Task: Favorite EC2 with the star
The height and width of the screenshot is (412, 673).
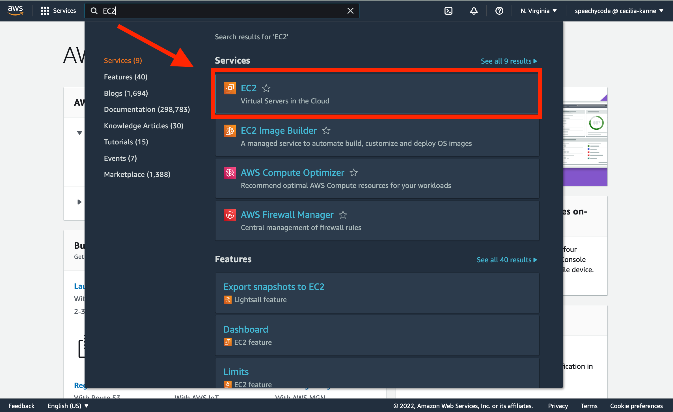Action: [x=266, y=88]
